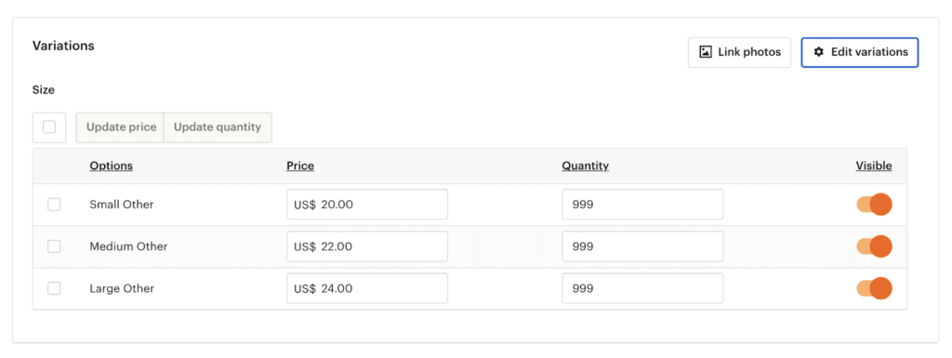
Task: Turn off visibility for Large Other
Action: (874, 288)
